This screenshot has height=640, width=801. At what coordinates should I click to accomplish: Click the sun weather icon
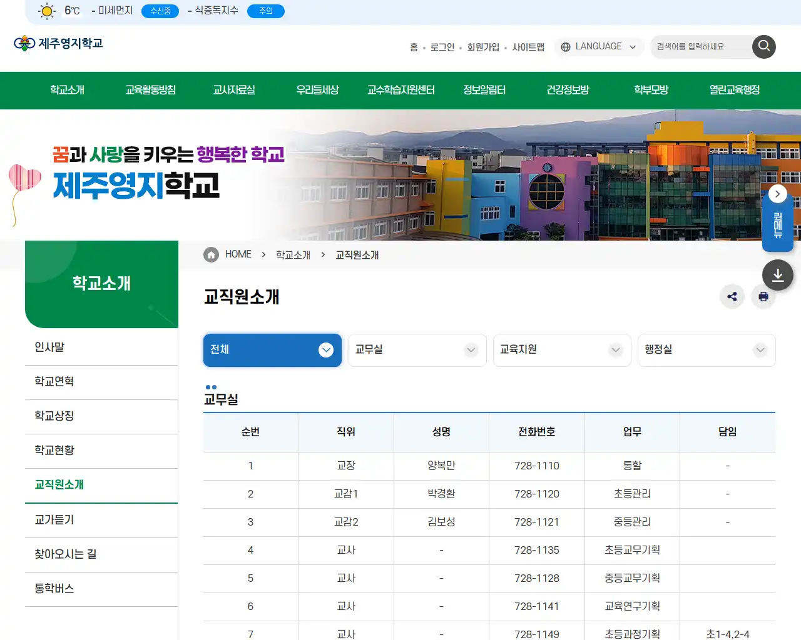(x=47, y=11)
